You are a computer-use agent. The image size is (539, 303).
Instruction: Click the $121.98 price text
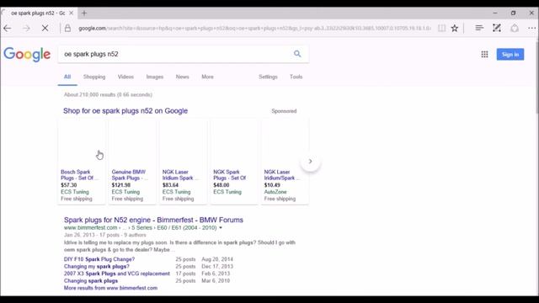[121, 185]
